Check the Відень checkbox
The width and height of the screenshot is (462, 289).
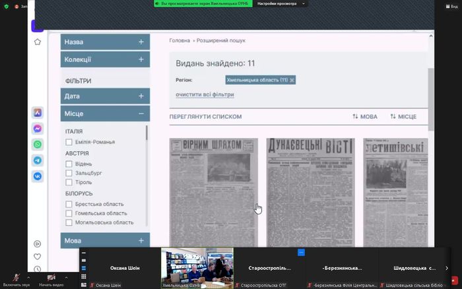[69, 164]
